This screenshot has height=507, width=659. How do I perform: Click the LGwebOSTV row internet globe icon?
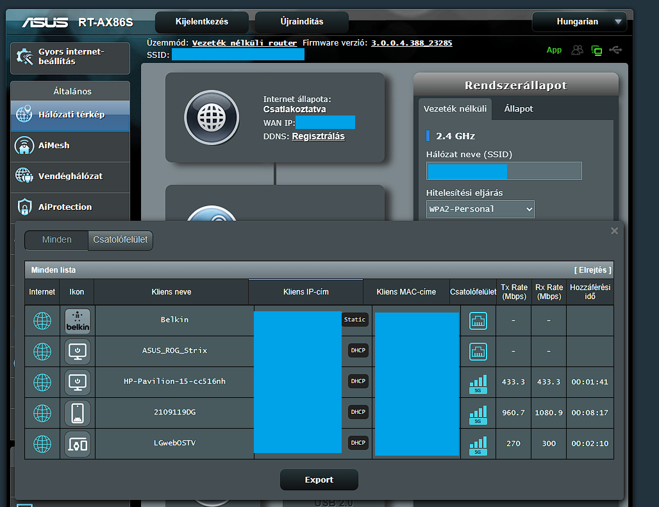(x=42, y=443)
